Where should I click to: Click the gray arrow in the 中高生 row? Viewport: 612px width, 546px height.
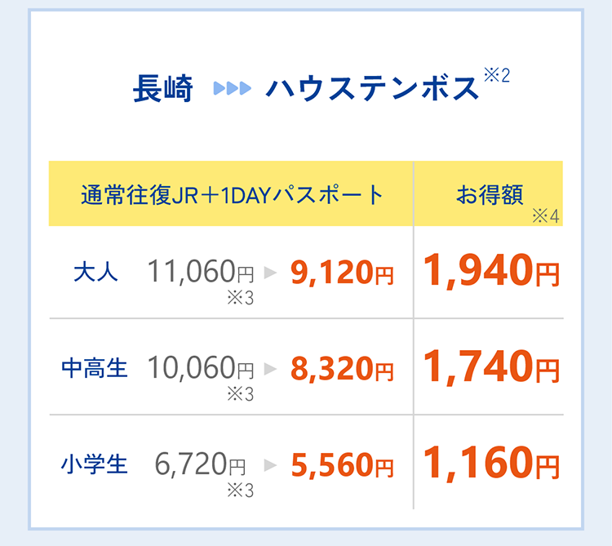pos(270,368)
